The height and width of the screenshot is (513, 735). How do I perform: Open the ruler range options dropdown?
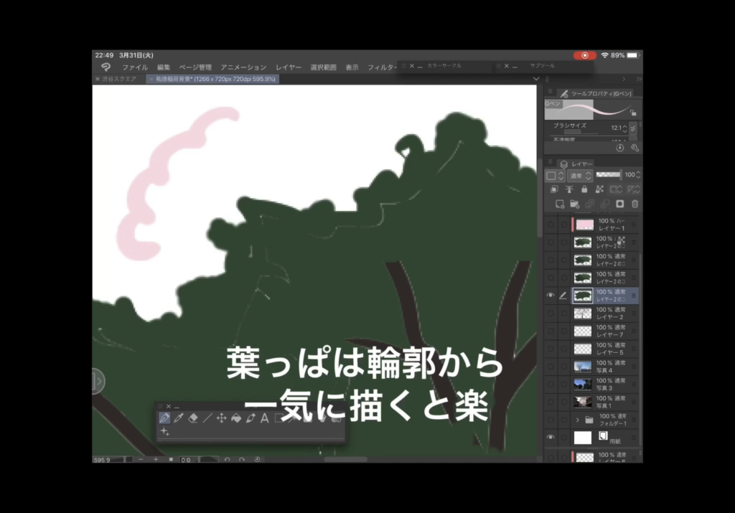coord(633,189)
